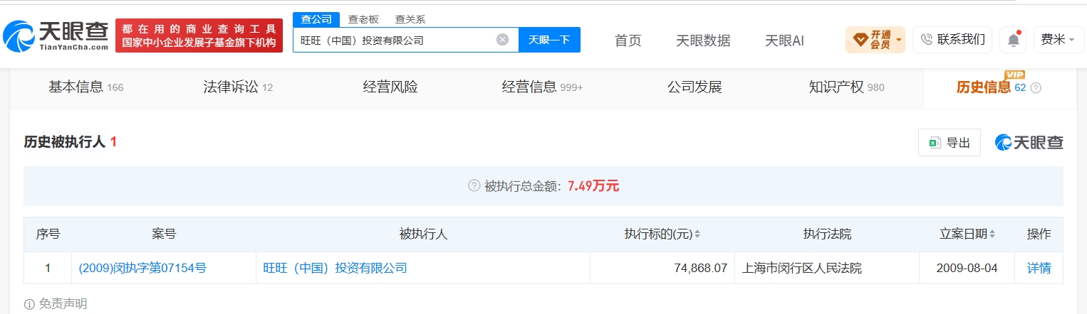This screenshot has width=1087, height=314.
Task: Switch to 知识产权 tab
Action: pyautogui.click(x=846, y=87)
